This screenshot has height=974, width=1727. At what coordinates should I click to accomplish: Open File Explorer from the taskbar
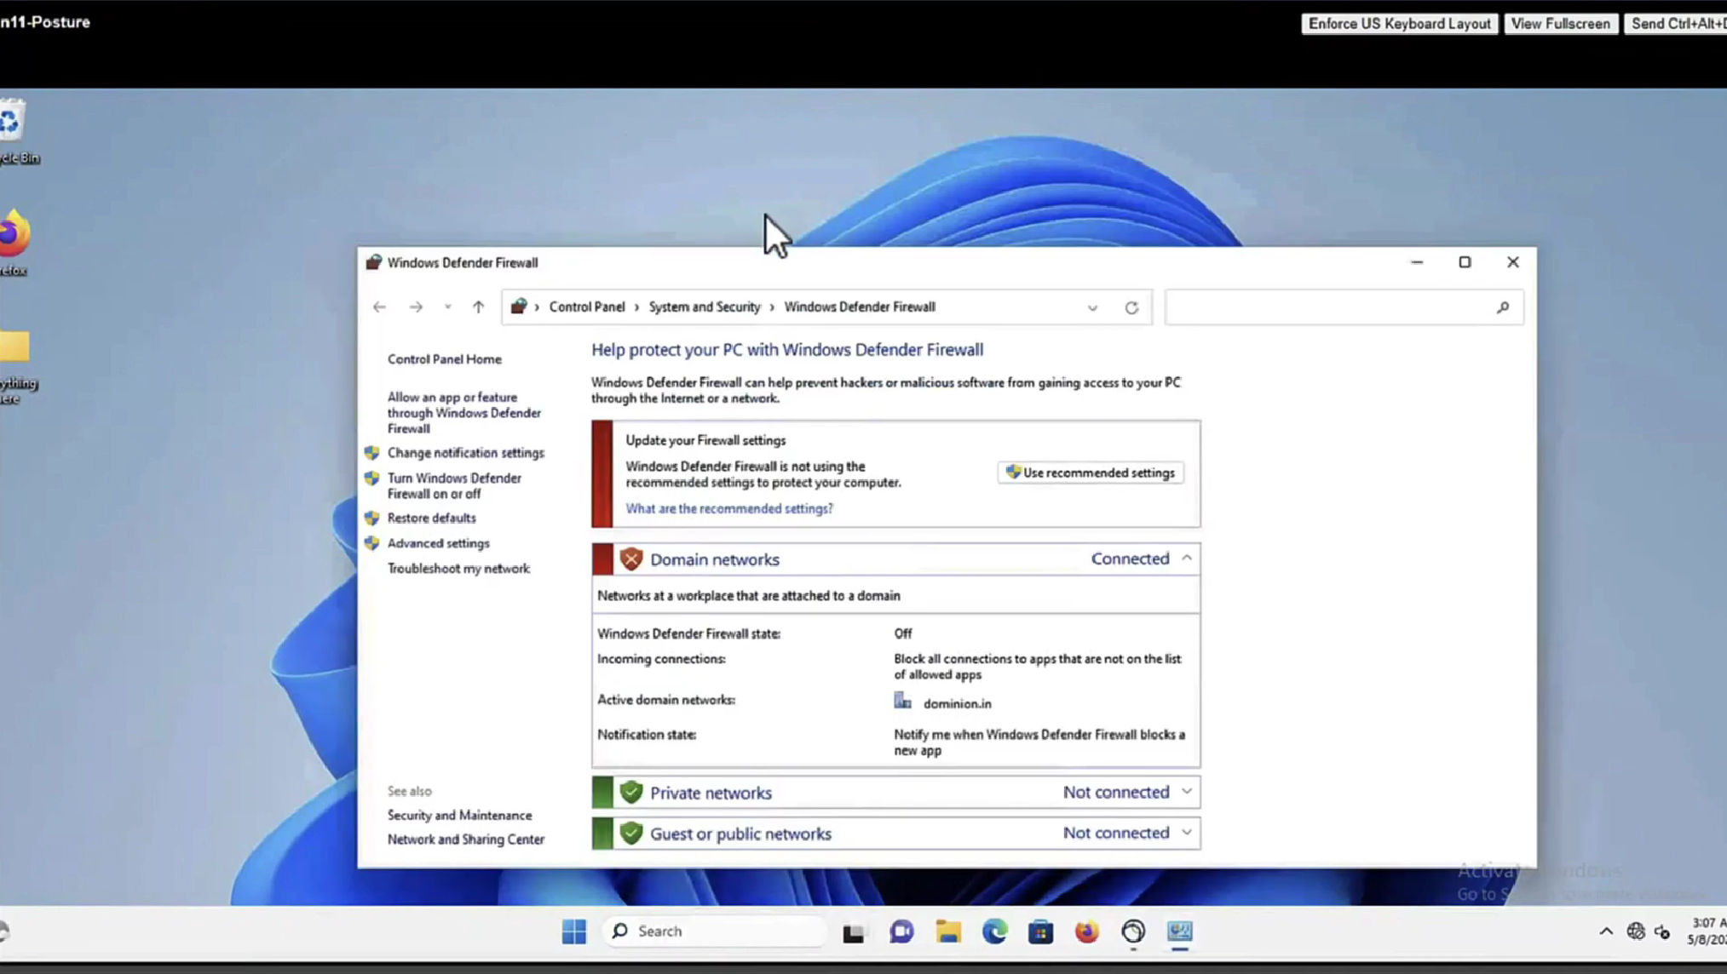pyautogui.click(x=948, y=931)
